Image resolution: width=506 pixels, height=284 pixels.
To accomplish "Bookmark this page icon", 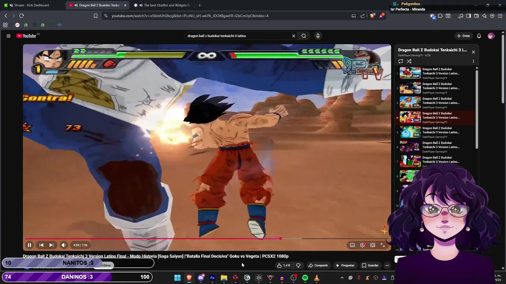I will tap(95, 16).
